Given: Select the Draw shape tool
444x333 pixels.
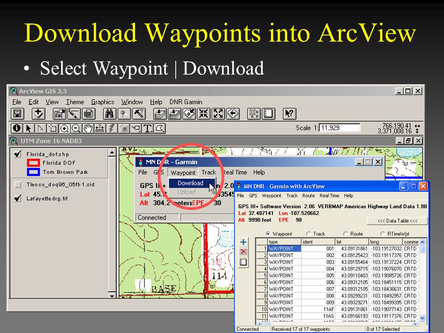Looking at the screenshot, I should coord(160,128).
